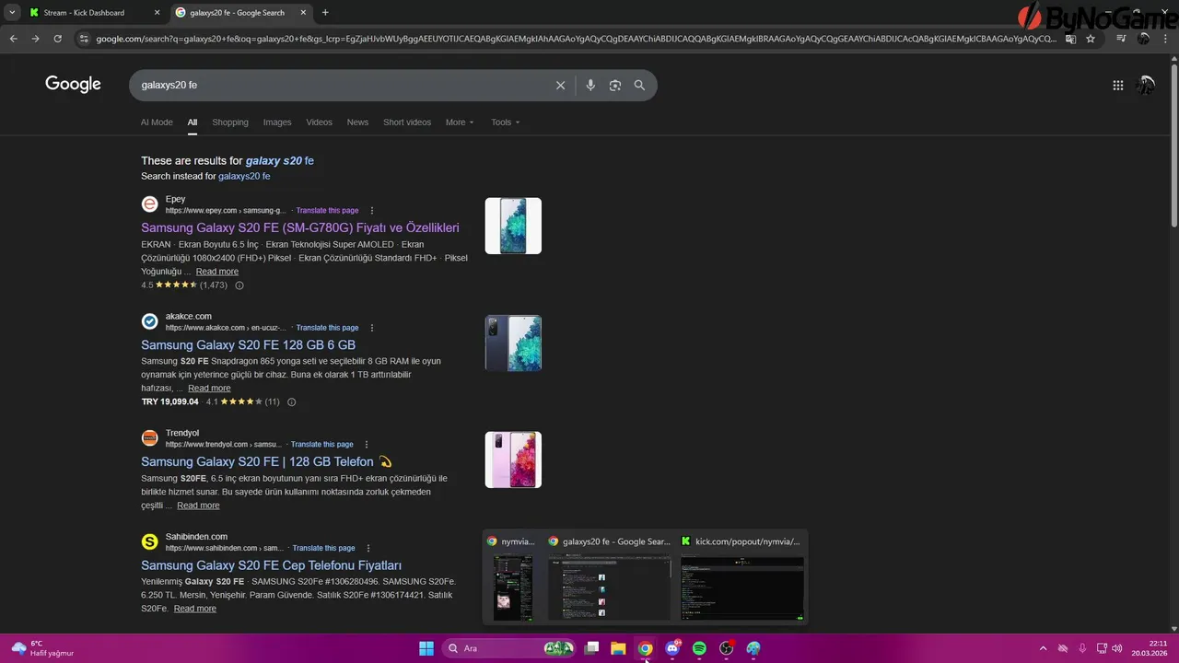
Task: Open a new tab with the plus button
Action: 325,13
